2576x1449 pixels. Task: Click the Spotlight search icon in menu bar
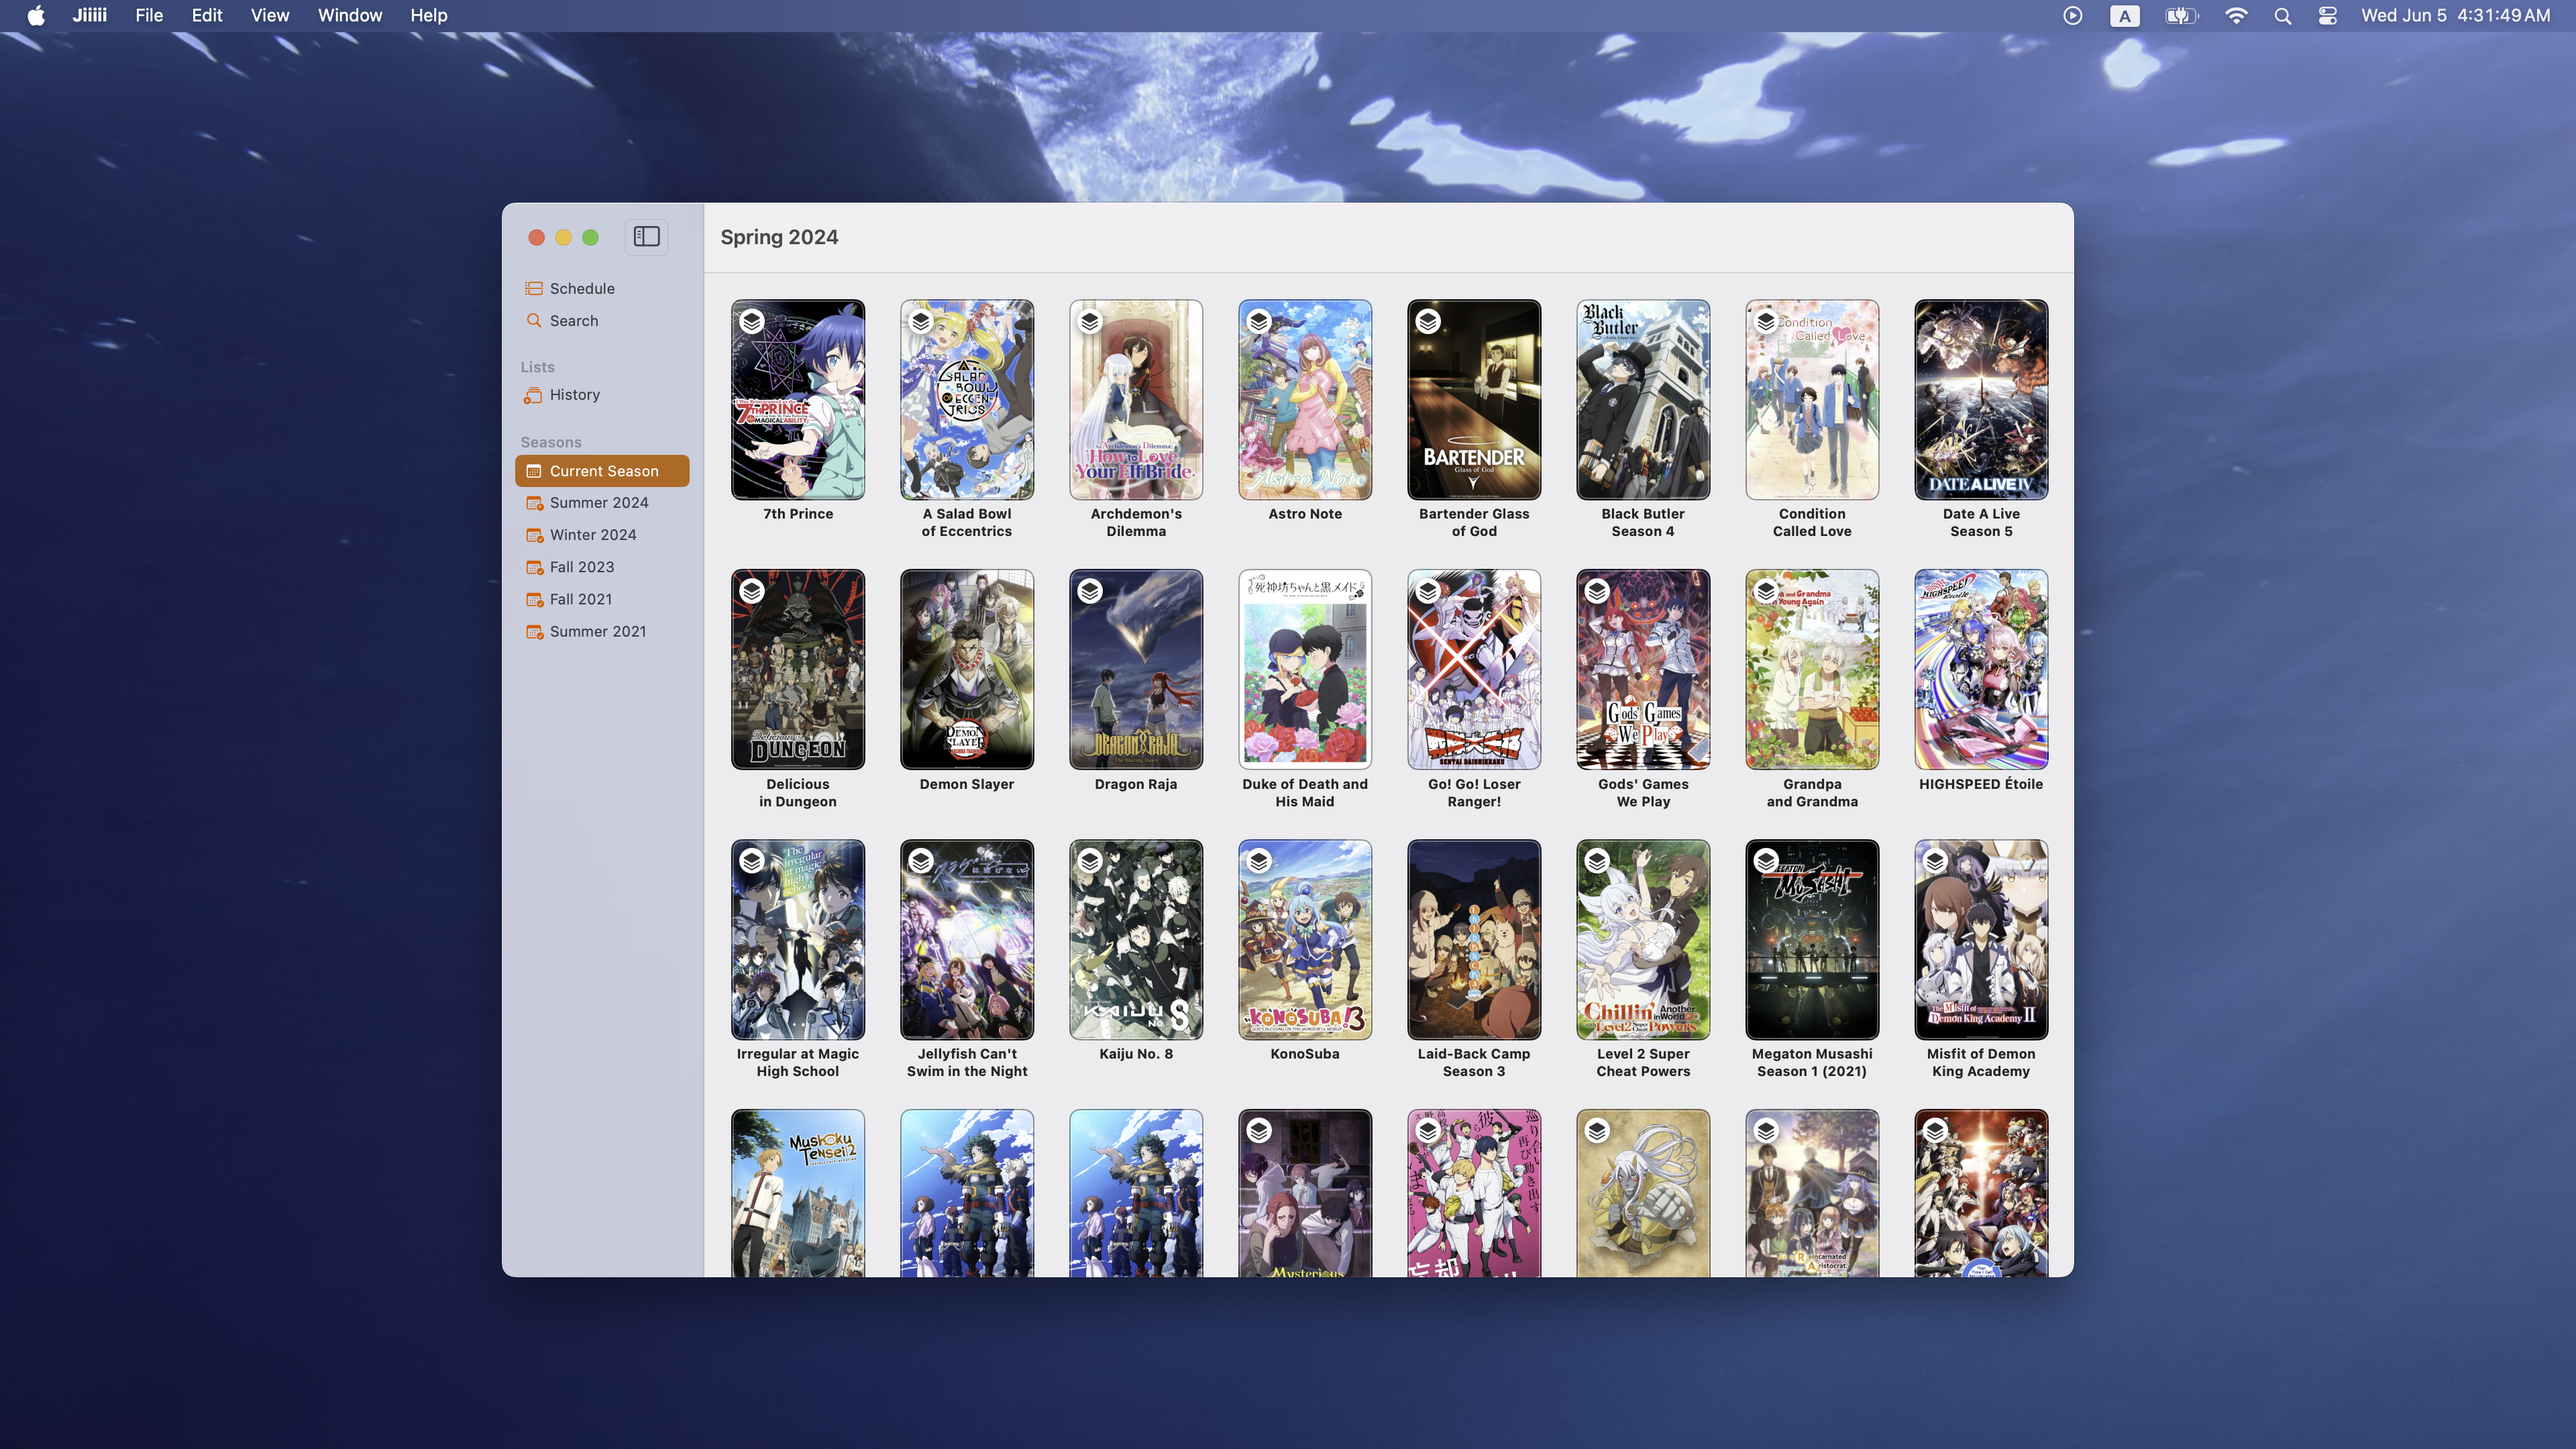point(2282,15)
